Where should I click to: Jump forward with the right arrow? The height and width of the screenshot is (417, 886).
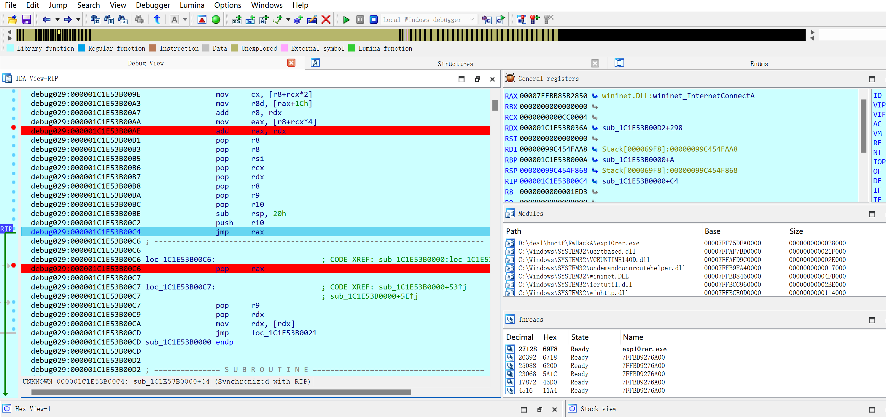point(68,20)
